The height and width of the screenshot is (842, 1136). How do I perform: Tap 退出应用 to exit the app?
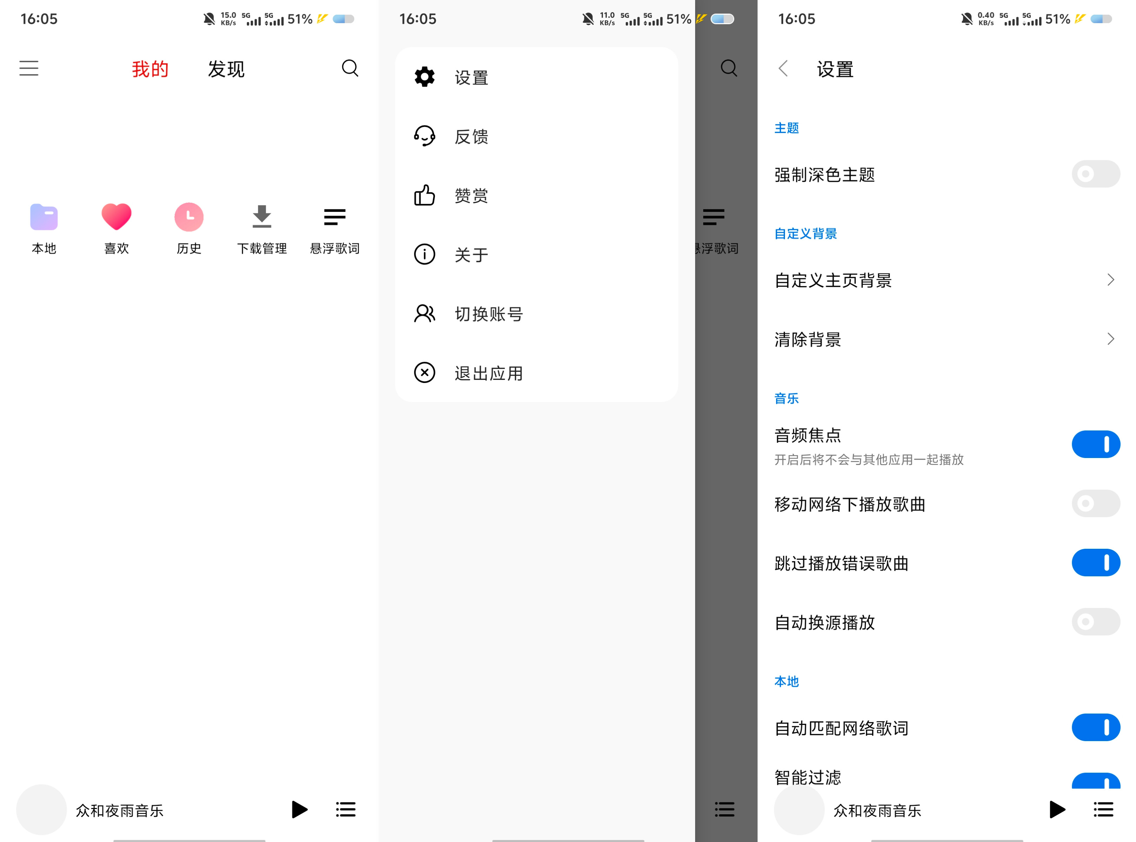tap(488, 373)
